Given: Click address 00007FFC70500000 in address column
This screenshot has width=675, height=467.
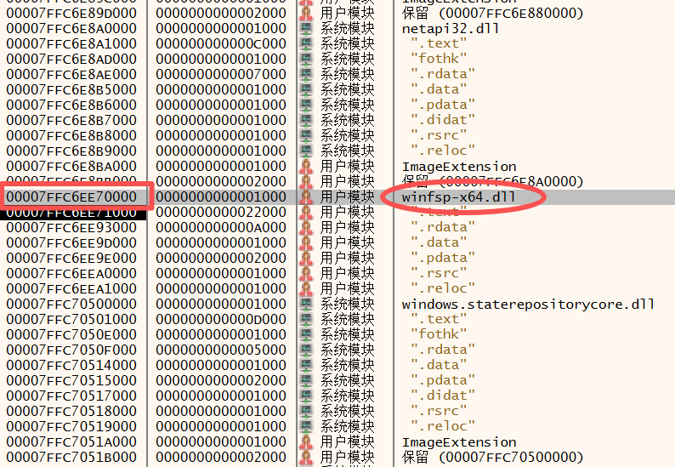Looking at the screenshot, I should [71, 304].
